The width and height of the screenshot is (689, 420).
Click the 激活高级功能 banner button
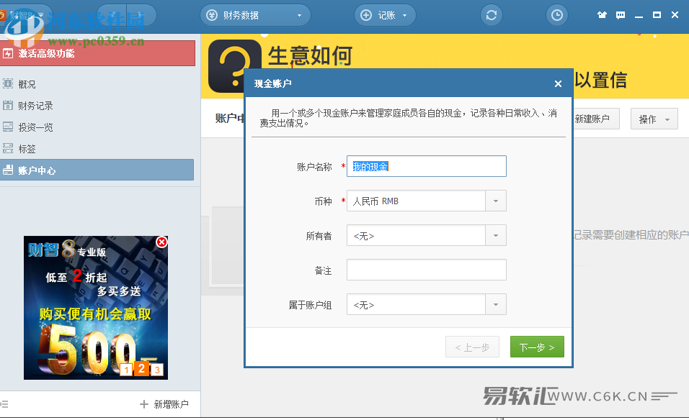(97, 53)
